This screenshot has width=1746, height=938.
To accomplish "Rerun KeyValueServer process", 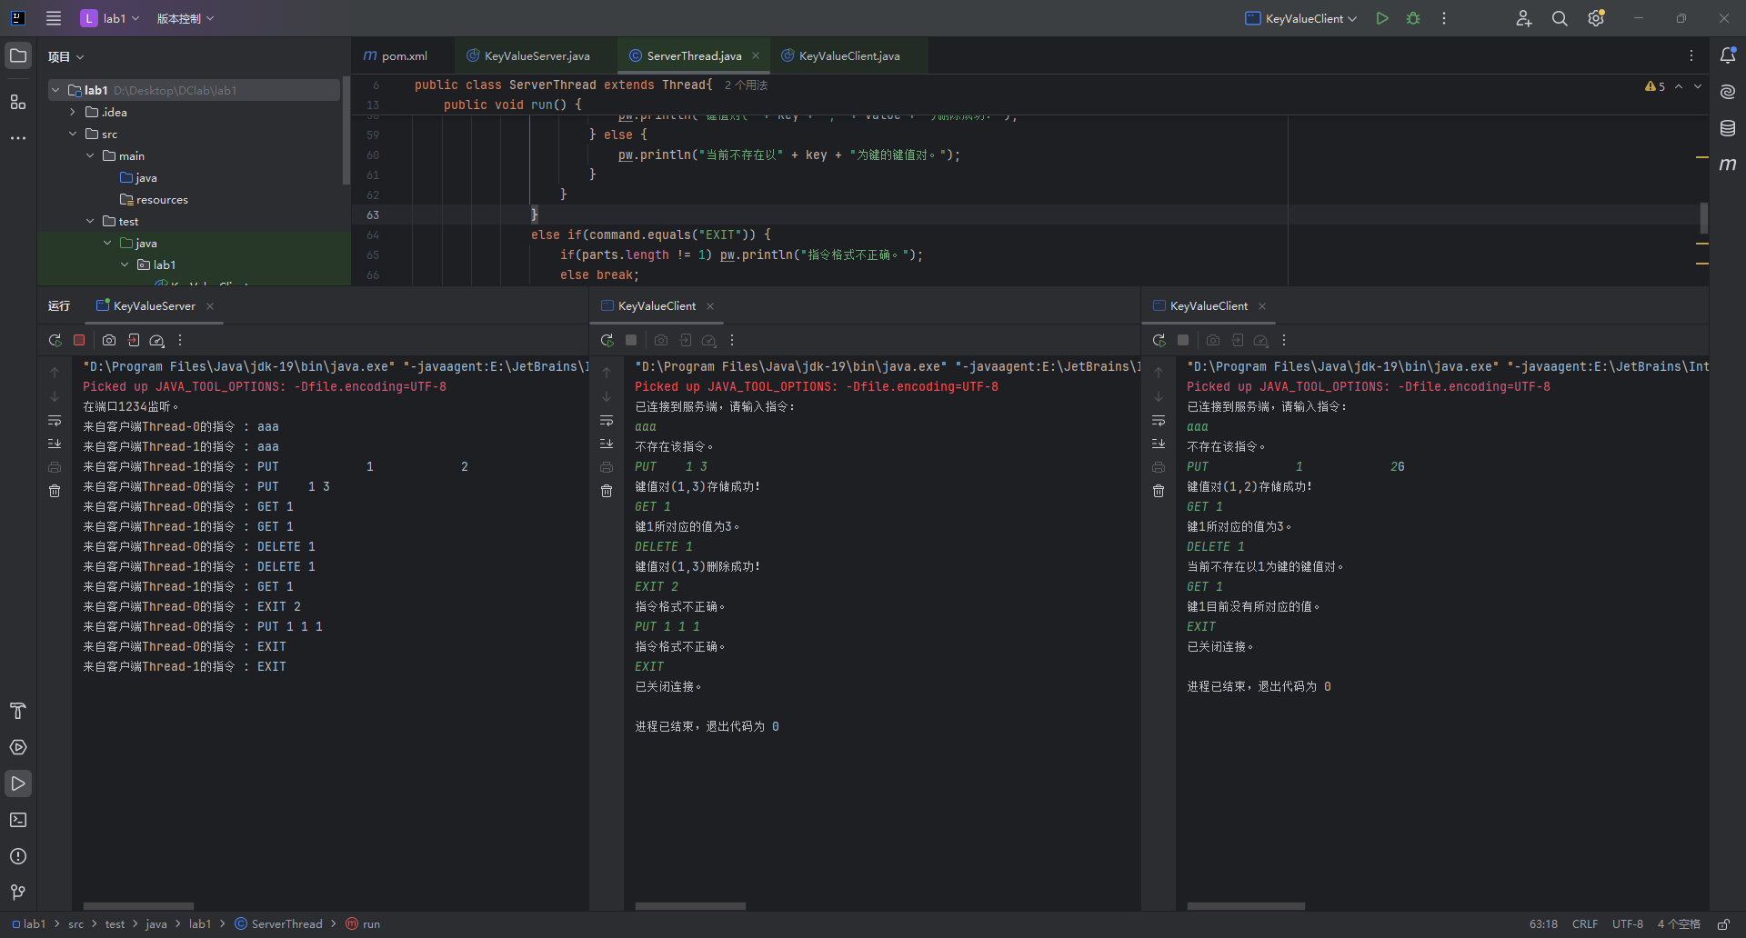I will (x=55, y=340).
